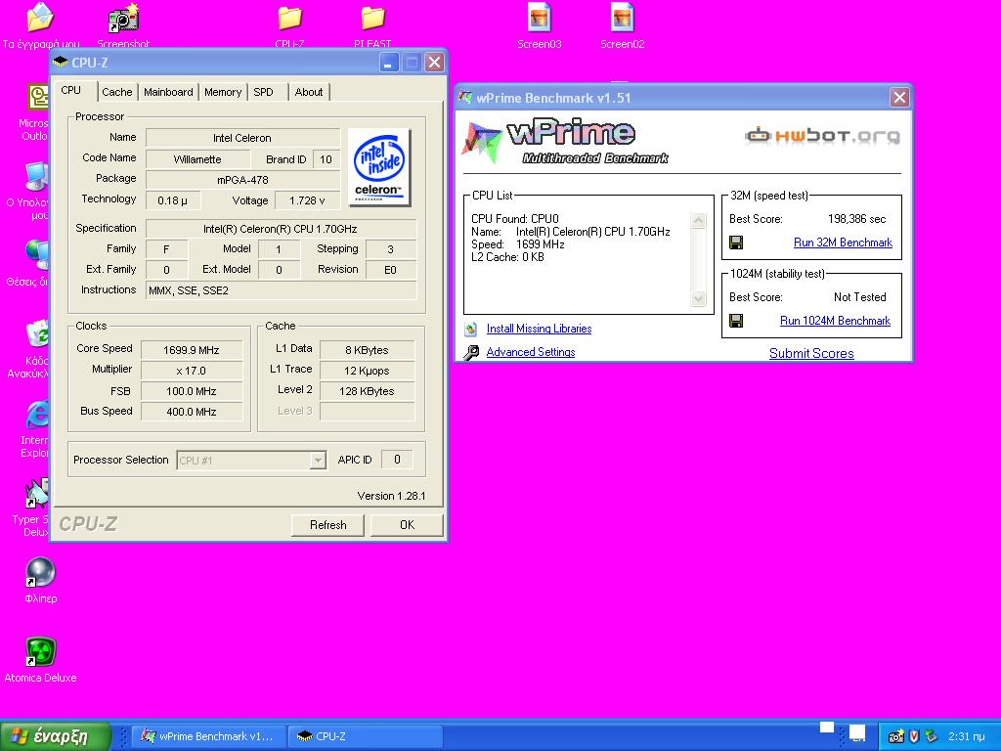Click the Voltage 1.728 v value
The width and height of the screenshot is (1001, 751).
click(307, 200)
